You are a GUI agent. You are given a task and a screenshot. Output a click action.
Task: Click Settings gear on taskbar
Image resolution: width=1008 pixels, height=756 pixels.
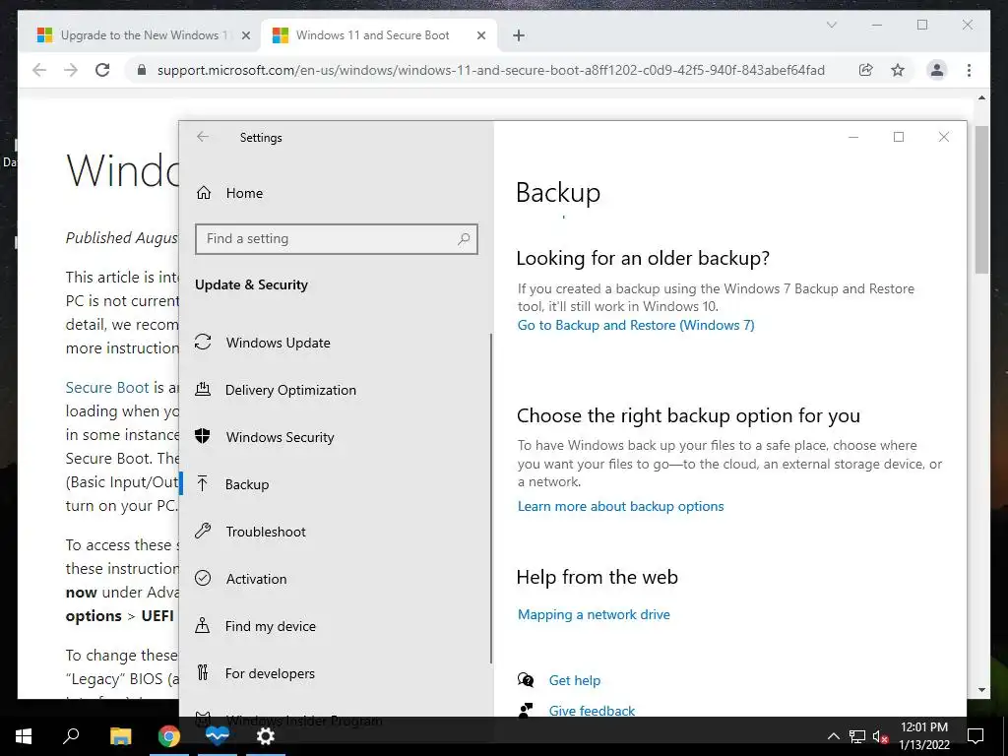click(x=266, y=736)
